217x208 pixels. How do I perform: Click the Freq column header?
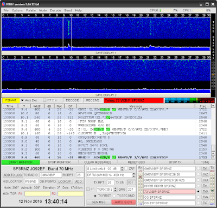coord(203,106)
